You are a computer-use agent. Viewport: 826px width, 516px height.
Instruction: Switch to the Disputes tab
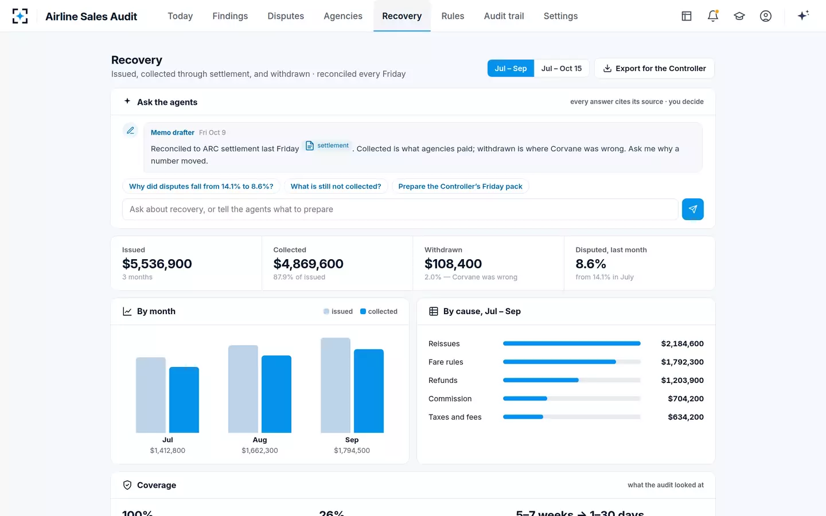click(286, 16)
